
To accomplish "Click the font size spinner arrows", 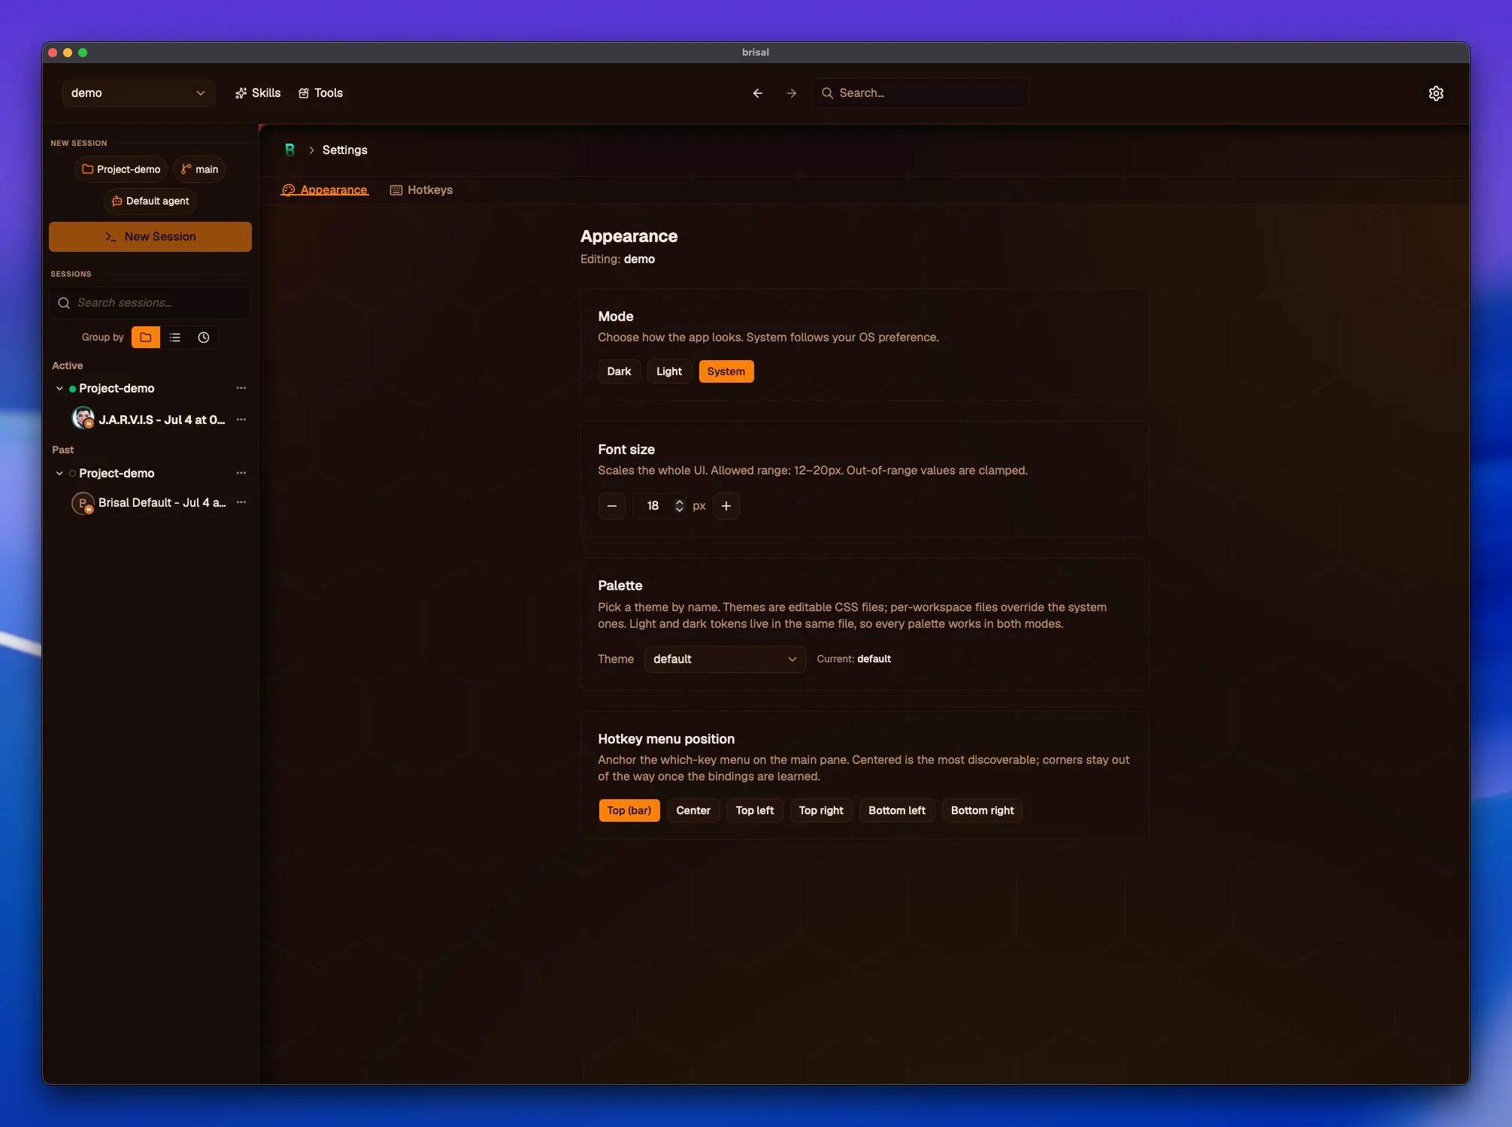I will pyautogui.click(x=679, y=506).
